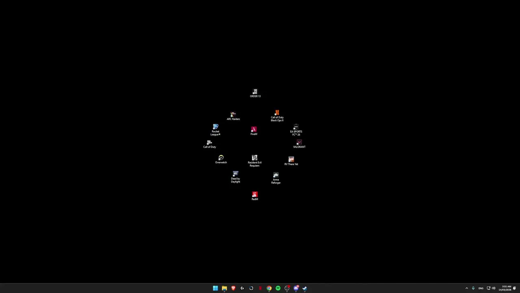520x293 pixels.
Task: Select the EA SPORTS FC 26 icon
Action: [x=296, y=130]
